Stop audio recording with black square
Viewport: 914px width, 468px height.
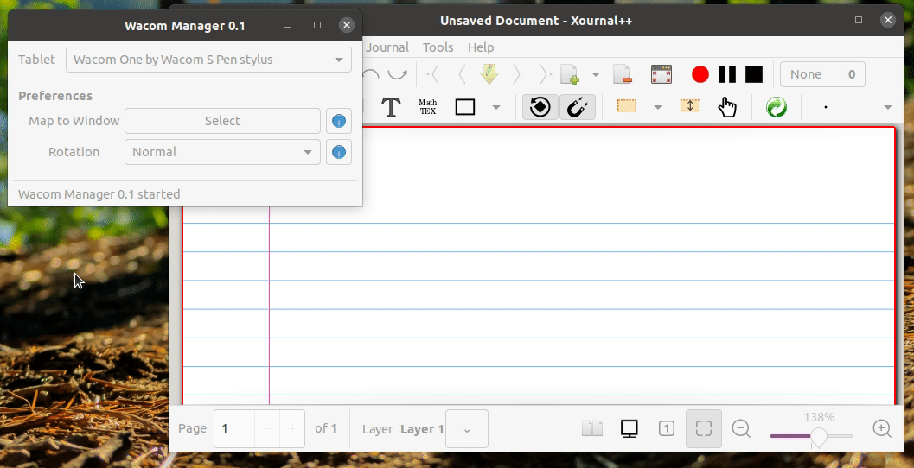(754, 74)
